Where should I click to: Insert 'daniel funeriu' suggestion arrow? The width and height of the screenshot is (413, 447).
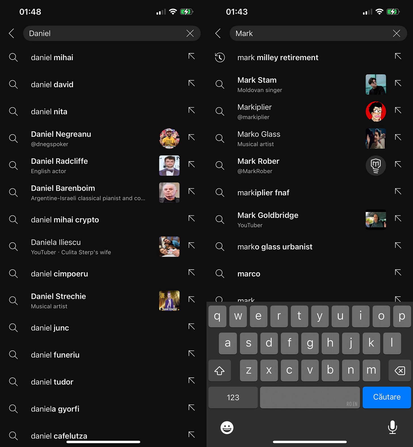click(192, 353)
